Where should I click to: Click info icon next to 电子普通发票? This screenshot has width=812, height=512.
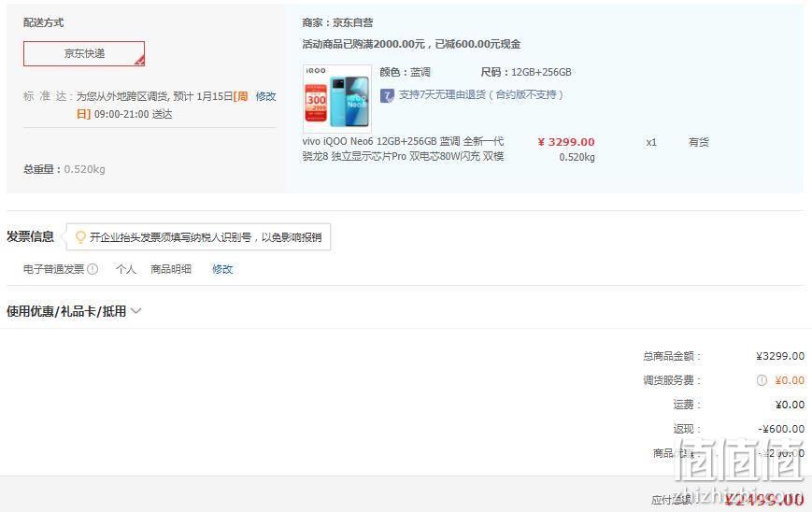click(93, 269)
